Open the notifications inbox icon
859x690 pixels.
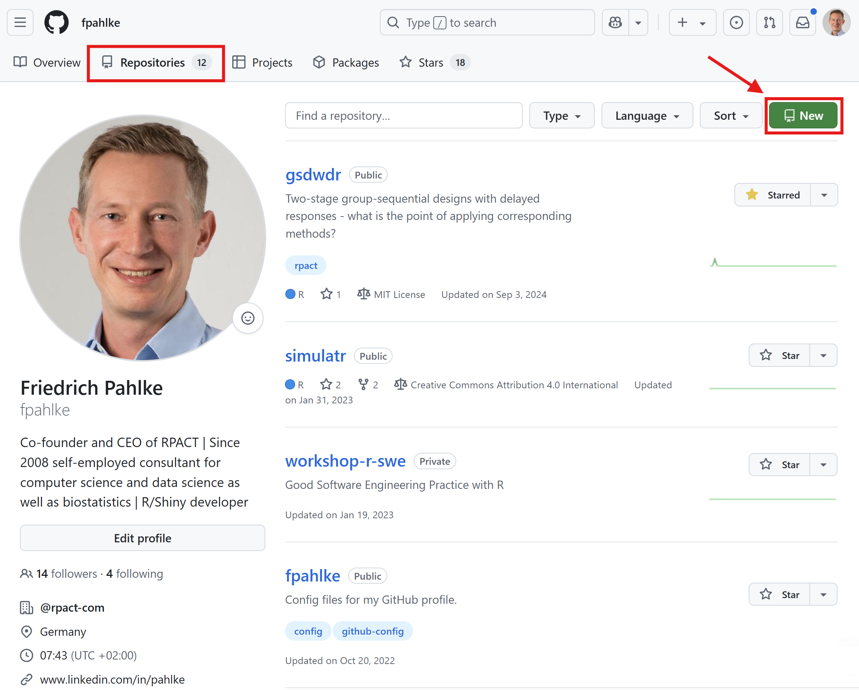coord(803,22)
